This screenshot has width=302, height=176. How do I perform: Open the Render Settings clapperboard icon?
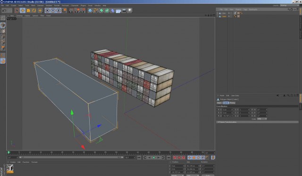[x=83, y=10]
